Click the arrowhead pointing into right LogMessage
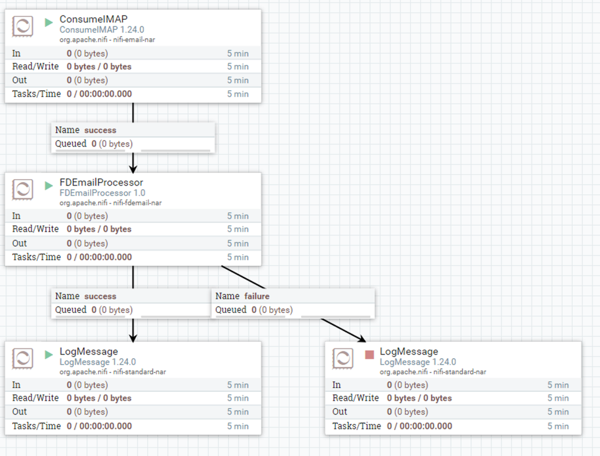600x456 pixels. pos(362,338)
